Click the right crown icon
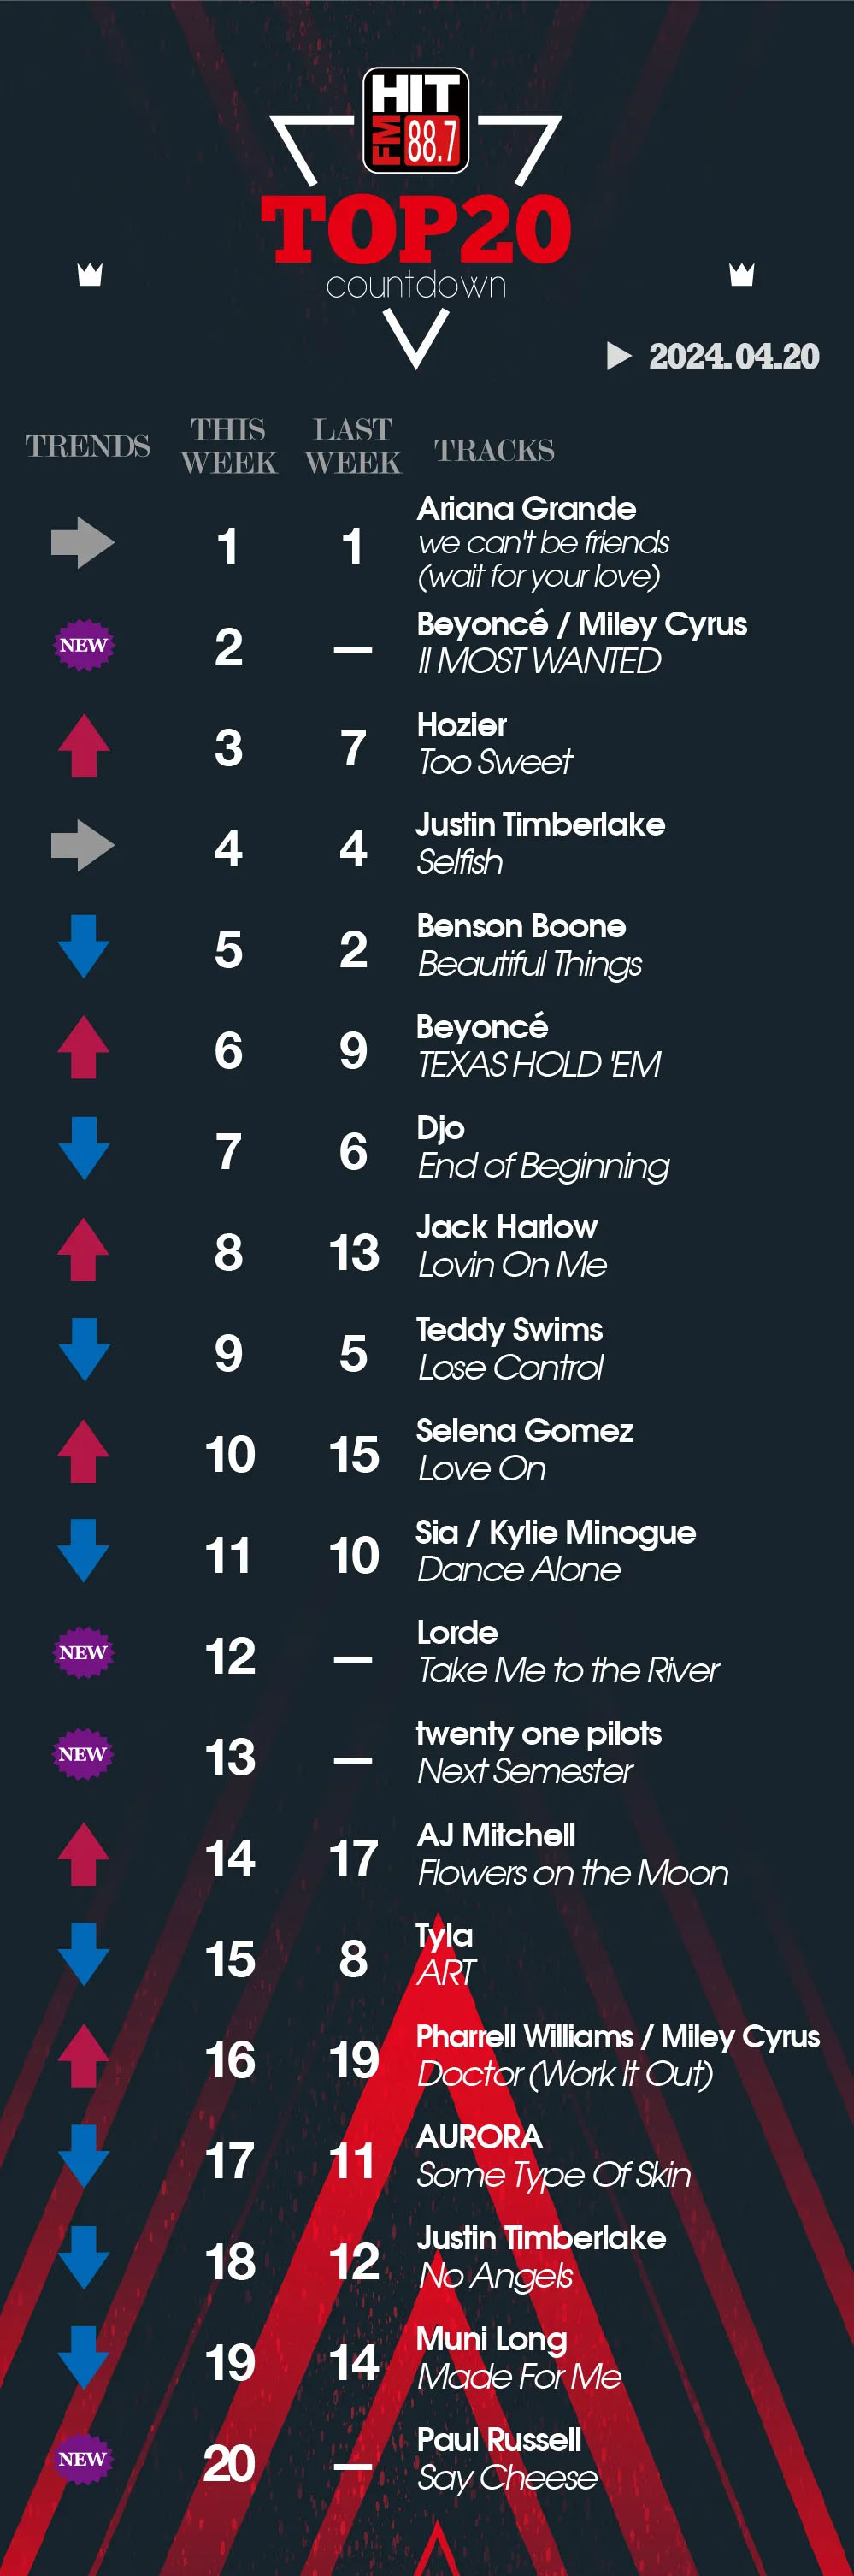 tap(741, 274)
